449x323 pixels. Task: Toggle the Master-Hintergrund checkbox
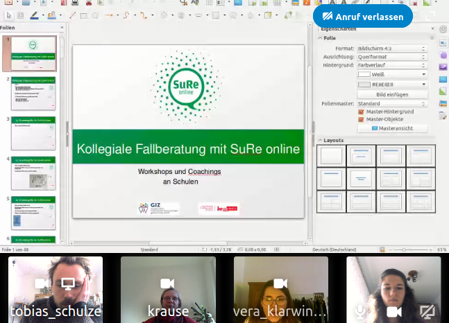(x=361, y=112)
